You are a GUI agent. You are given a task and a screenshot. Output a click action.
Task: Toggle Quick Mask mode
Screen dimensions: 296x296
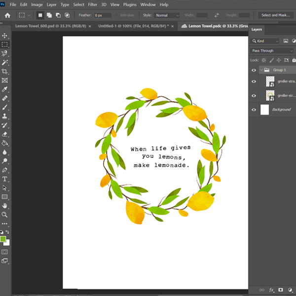click(x=5, y=252)
